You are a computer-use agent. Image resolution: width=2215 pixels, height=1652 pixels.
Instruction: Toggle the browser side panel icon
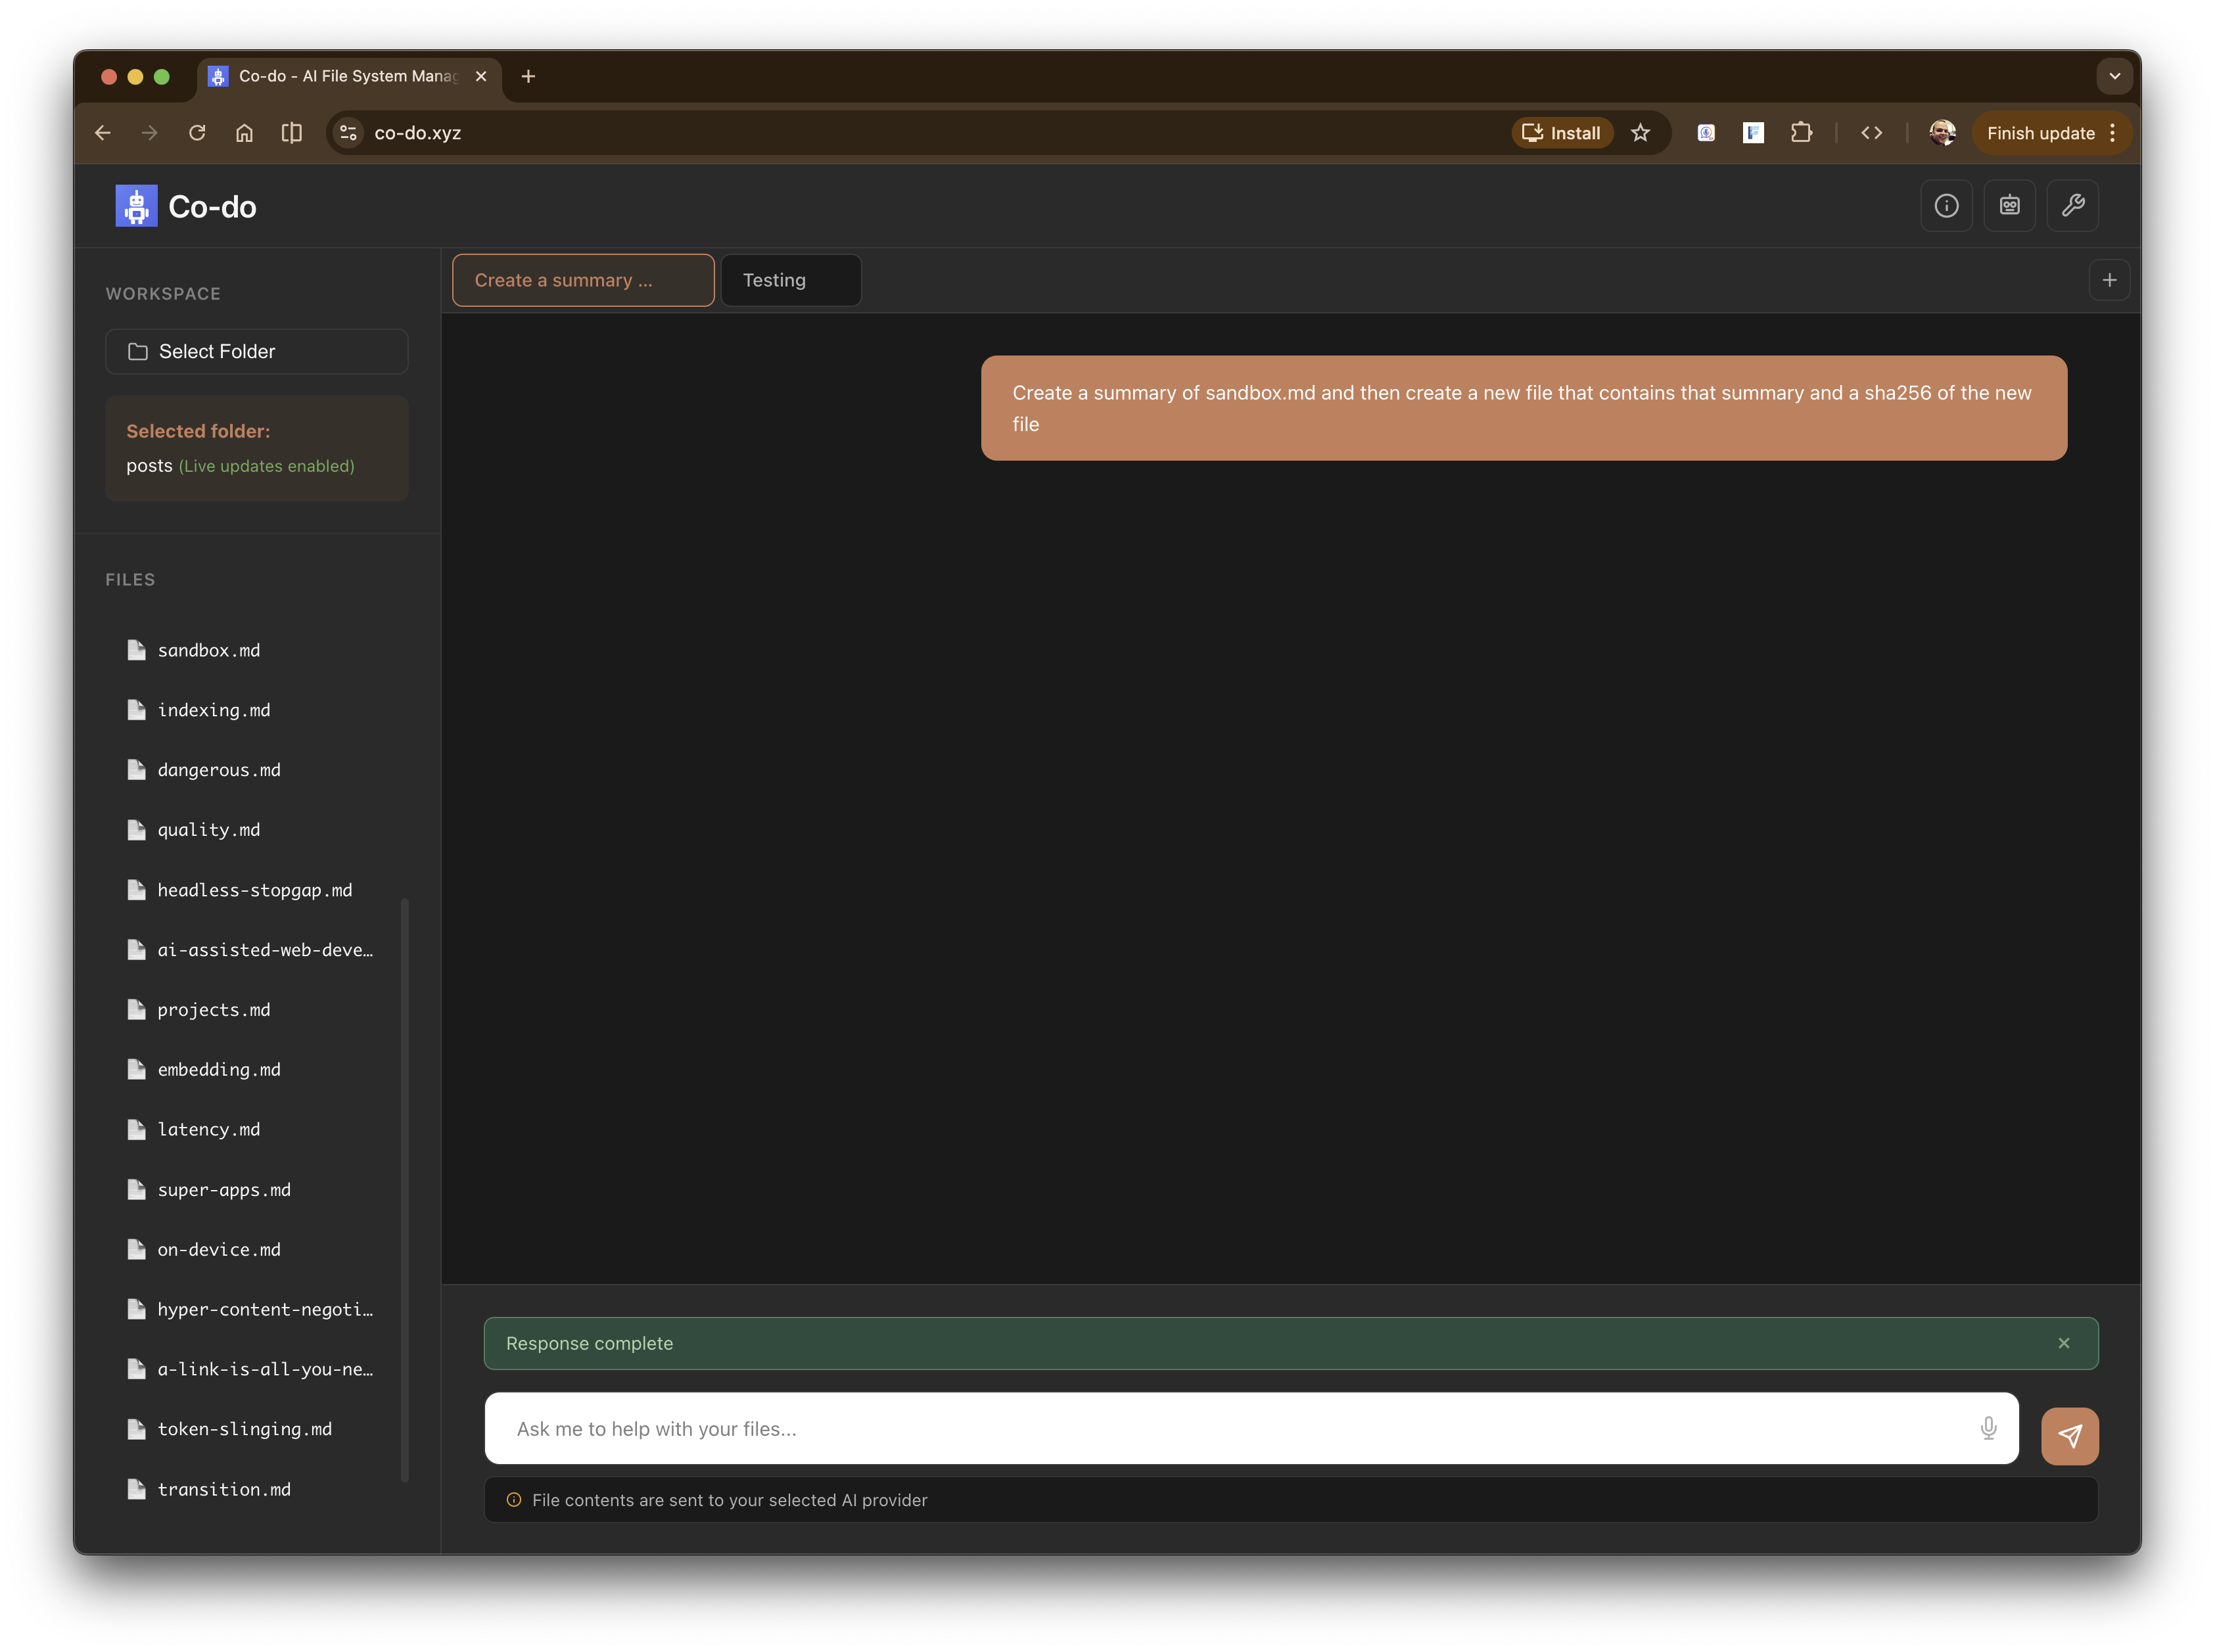[291, 133]
